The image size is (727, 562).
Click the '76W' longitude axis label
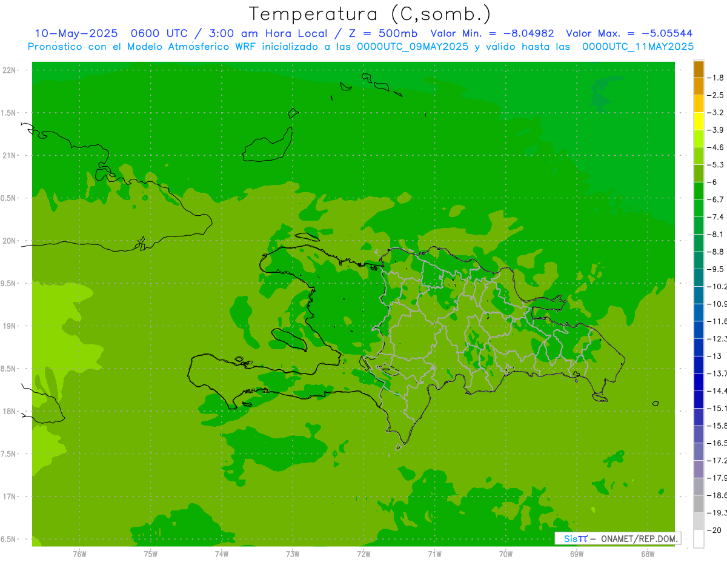pos(79,554)
